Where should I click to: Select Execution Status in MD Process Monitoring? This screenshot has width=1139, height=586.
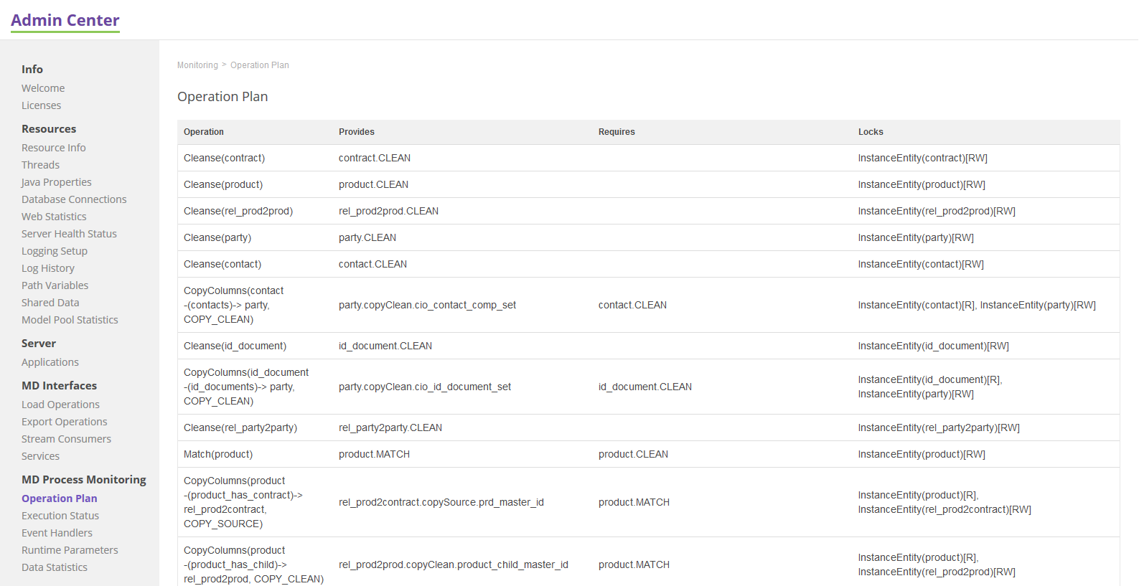point(60,516)
